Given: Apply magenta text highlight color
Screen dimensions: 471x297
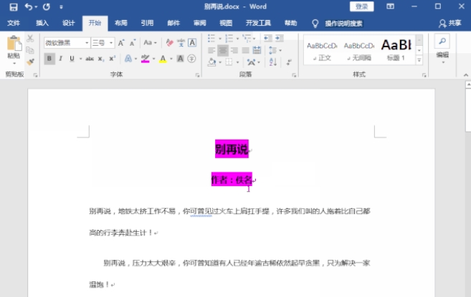Looking at the screenshot, I should click(145, 59).
